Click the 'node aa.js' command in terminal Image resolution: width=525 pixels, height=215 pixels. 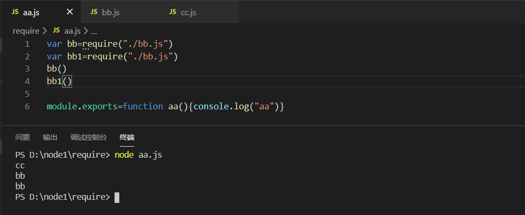tap(138, 156)
